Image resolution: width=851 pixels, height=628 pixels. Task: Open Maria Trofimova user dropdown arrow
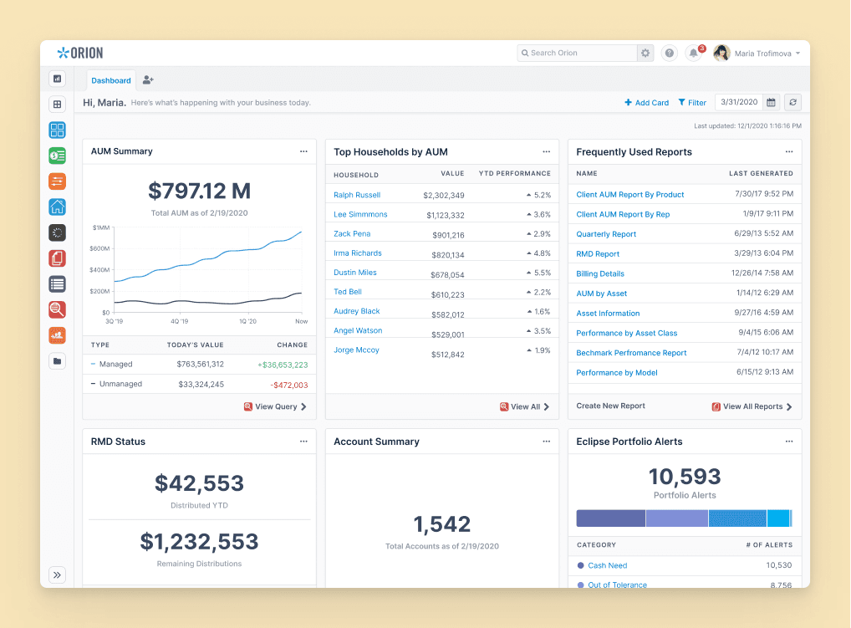[x=797, y=54]
